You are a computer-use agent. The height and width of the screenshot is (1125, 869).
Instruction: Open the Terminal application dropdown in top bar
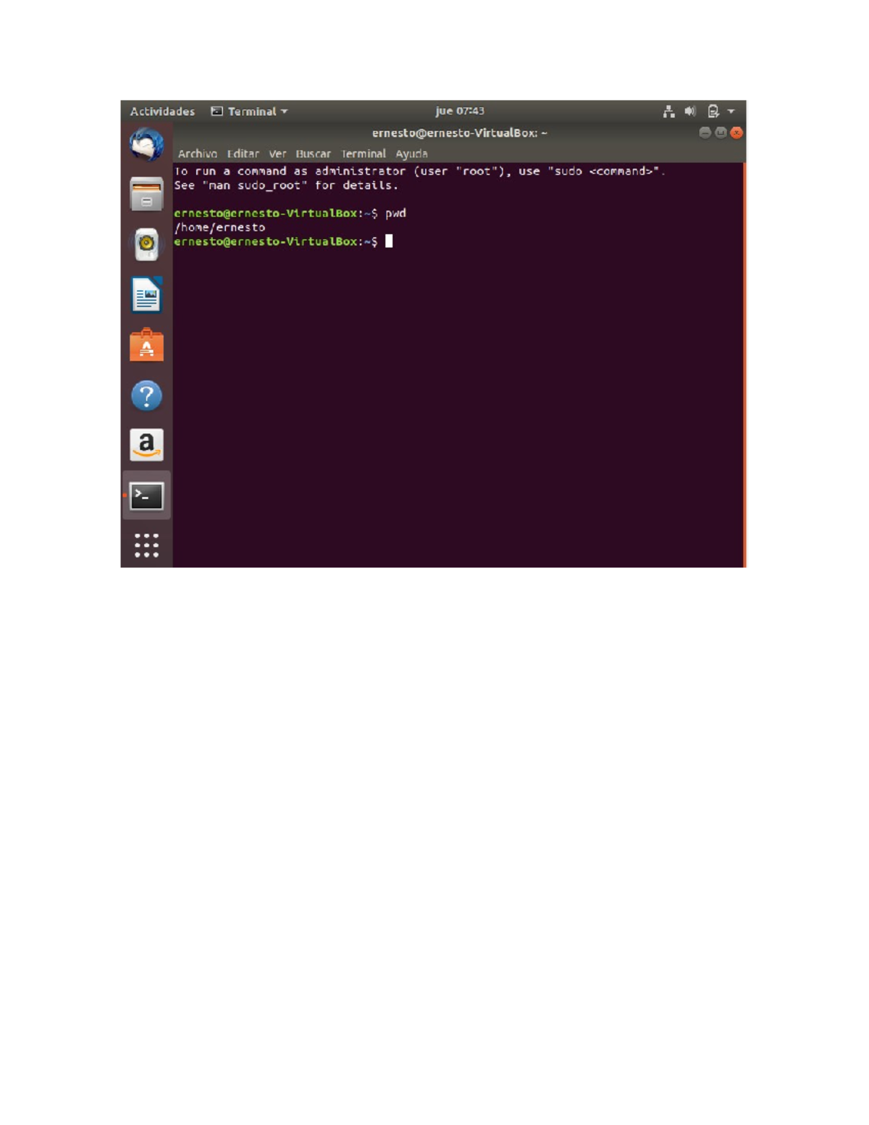tap(250, 112)
